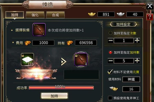Screen dimensions: 154x102
Task: Click the coin icon beside 費用
Action: [28, 43]
